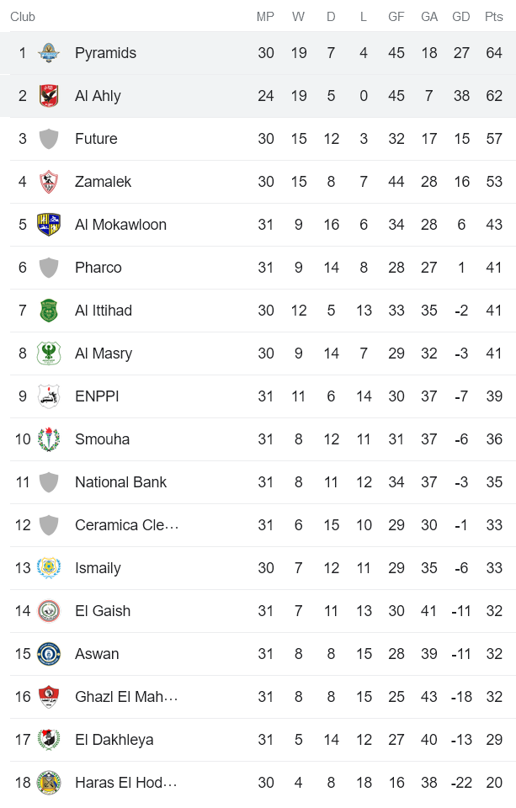Click the Al Mokawloon crest icon
The height and width of the screenshot is (808, 516).
tap(49, 225)
